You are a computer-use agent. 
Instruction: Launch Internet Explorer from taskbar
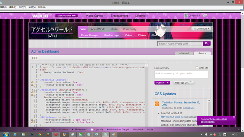click(x=15, y=134)
